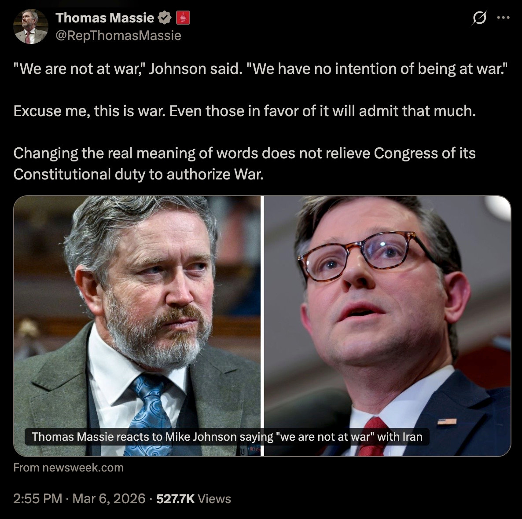Click the red Capitol affiliation badge

[183, 18]
